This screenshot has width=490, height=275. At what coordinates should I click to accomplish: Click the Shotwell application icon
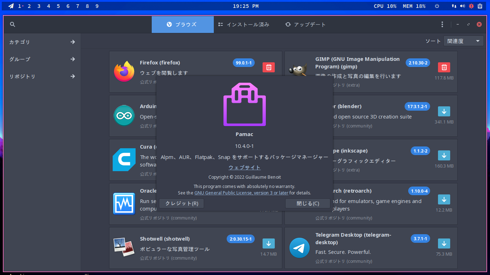[123, 247]
